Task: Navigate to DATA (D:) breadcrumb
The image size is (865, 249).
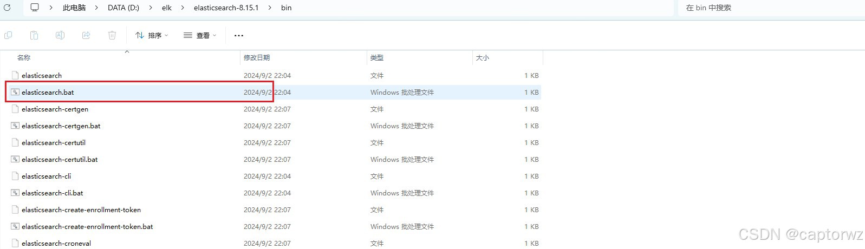Action: tap(123, 8)
